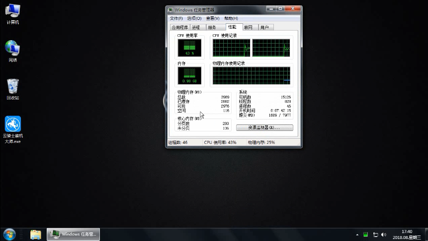Screen dimensions: 428x241
Task: Switch to the 用户 tab
Action: point(266,27)
